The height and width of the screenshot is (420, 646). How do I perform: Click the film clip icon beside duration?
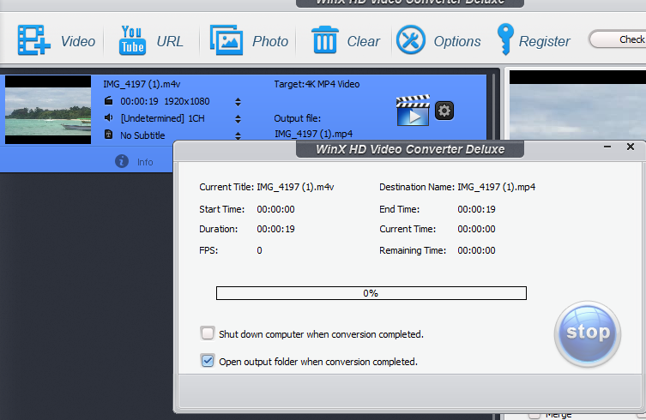(x=108, y=100)
